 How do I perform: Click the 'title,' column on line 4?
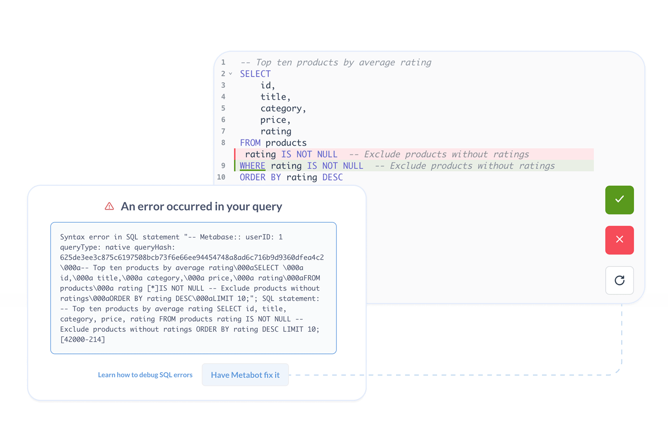pos(275,97)
